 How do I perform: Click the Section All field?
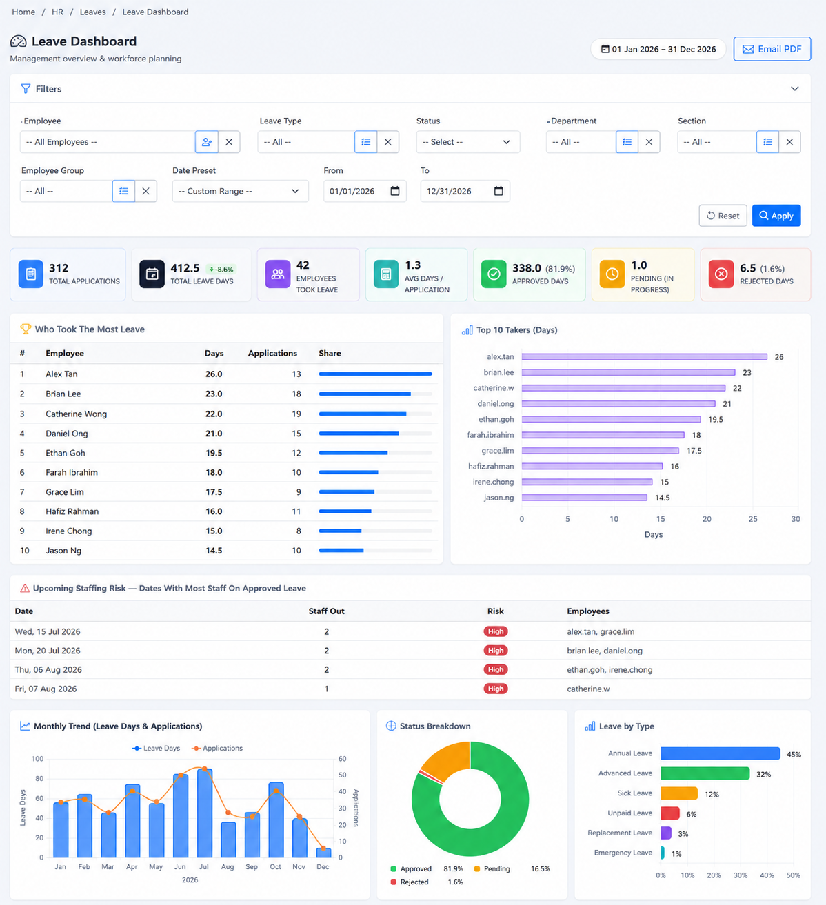pyautogui.click(x=717, y=142)
